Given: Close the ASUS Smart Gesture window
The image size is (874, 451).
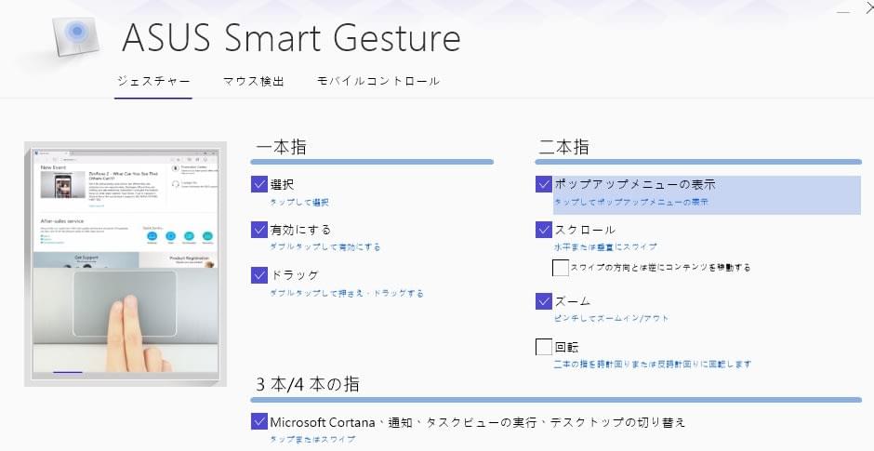Looking at the screenshot, I should click(x=868, y=7).
